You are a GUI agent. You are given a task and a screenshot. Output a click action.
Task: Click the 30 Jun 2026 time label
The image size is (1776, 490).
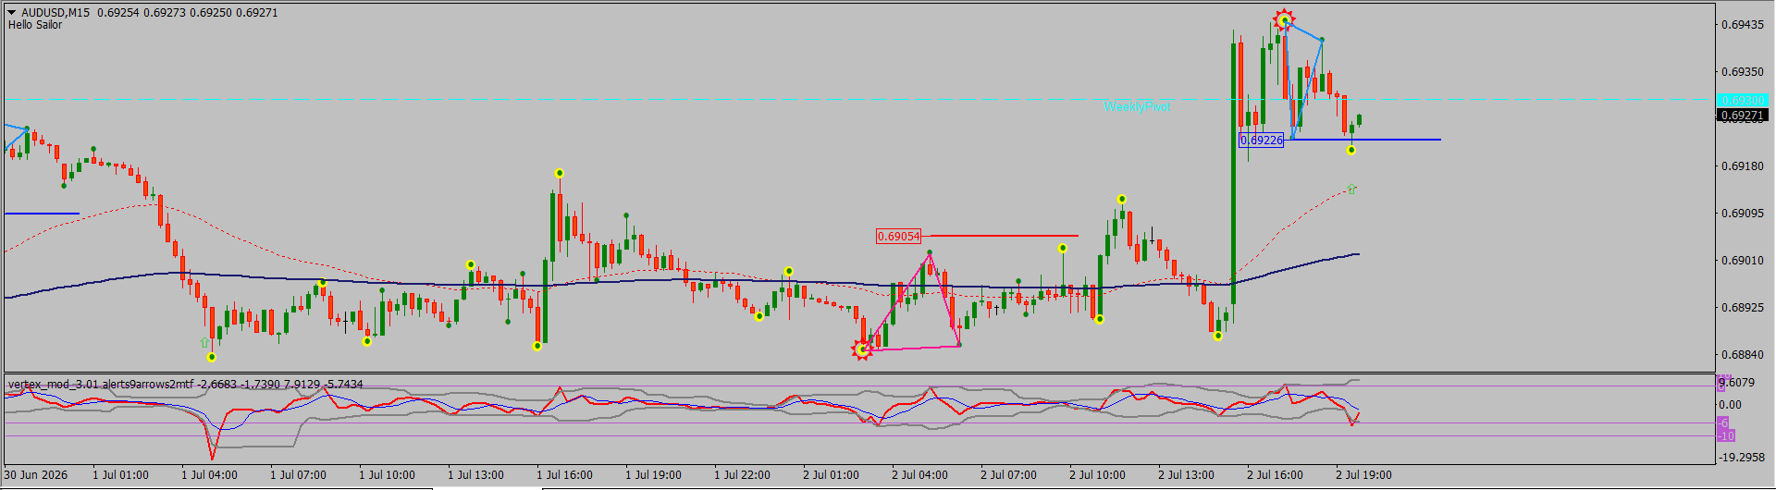coord(36,475)
